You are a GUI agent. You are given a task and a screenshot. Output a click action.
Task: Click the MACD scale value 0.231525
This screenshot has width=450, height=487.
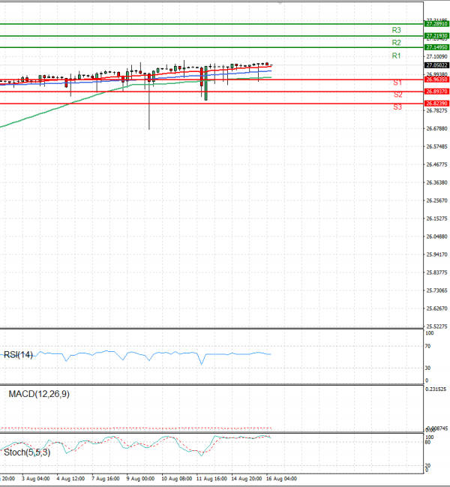436,389
